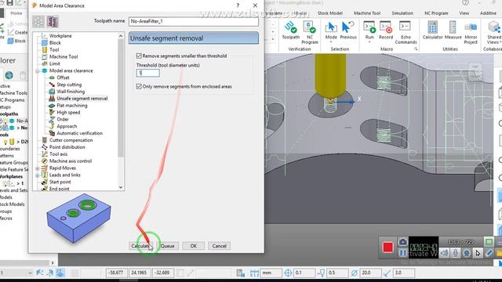This screenshot has width=502, height=282.
Task: Open Step cutting page
Action: (69, 85)
